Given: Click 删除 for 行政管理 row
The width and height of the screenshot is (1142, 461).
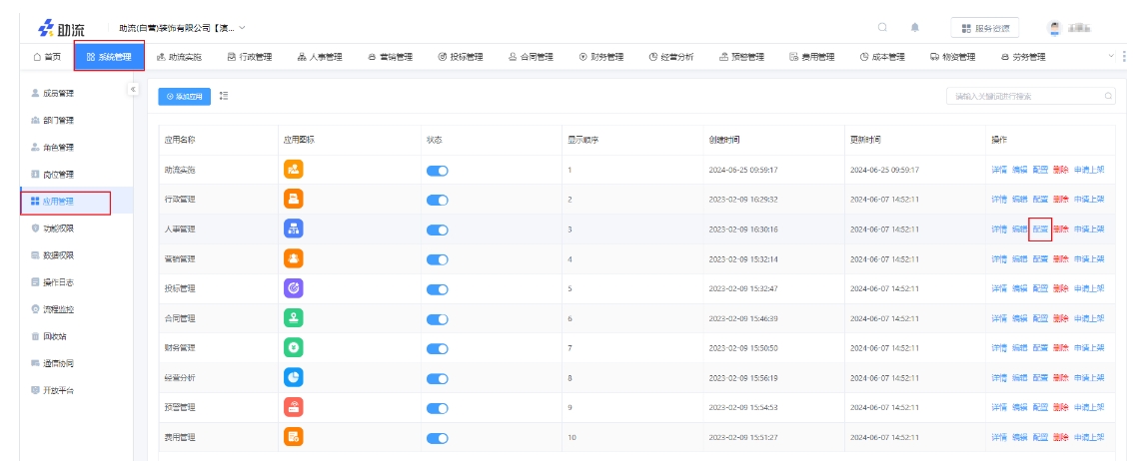Looking at the screenshot, I should (1060, 200).
